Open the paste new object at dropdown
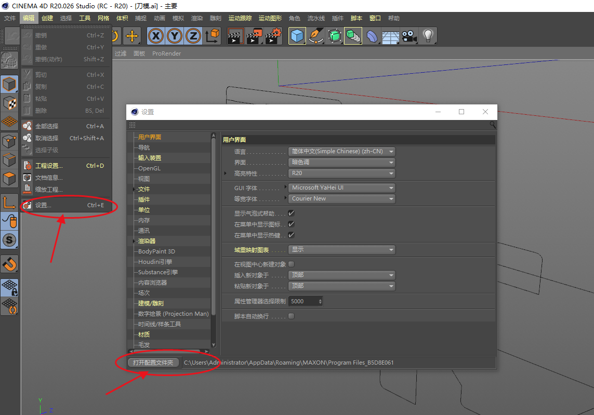This screenshot has width=594, height=415. (342, 286)
